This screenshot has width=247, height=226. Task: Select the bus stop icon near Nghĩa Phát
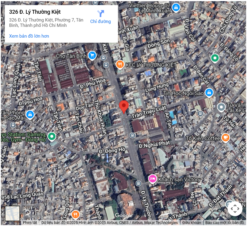pyautogui.click(x=132, y=135)
